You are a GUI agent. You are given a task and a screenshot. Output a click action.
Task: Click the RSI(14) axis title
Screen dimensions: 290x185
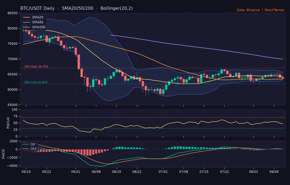(8, 123)
